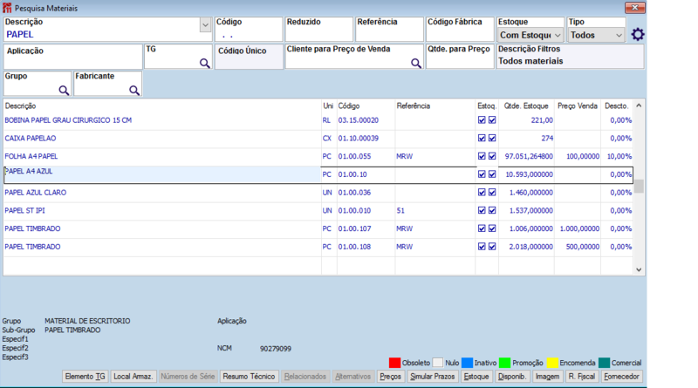698x388 pixels.
Task: Toggle second Estoq. checkbox for FOLHA A4 PAPEL
Action: point(492,156)
